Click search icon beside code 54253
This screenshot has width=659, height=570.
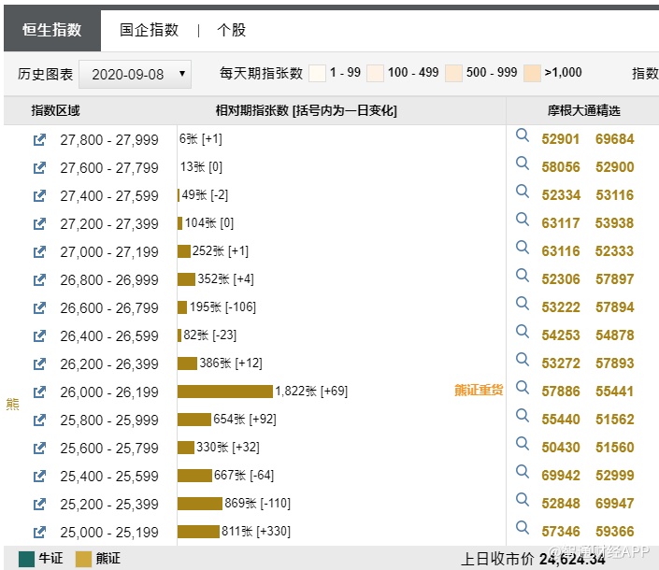click(x=523, y=333)
